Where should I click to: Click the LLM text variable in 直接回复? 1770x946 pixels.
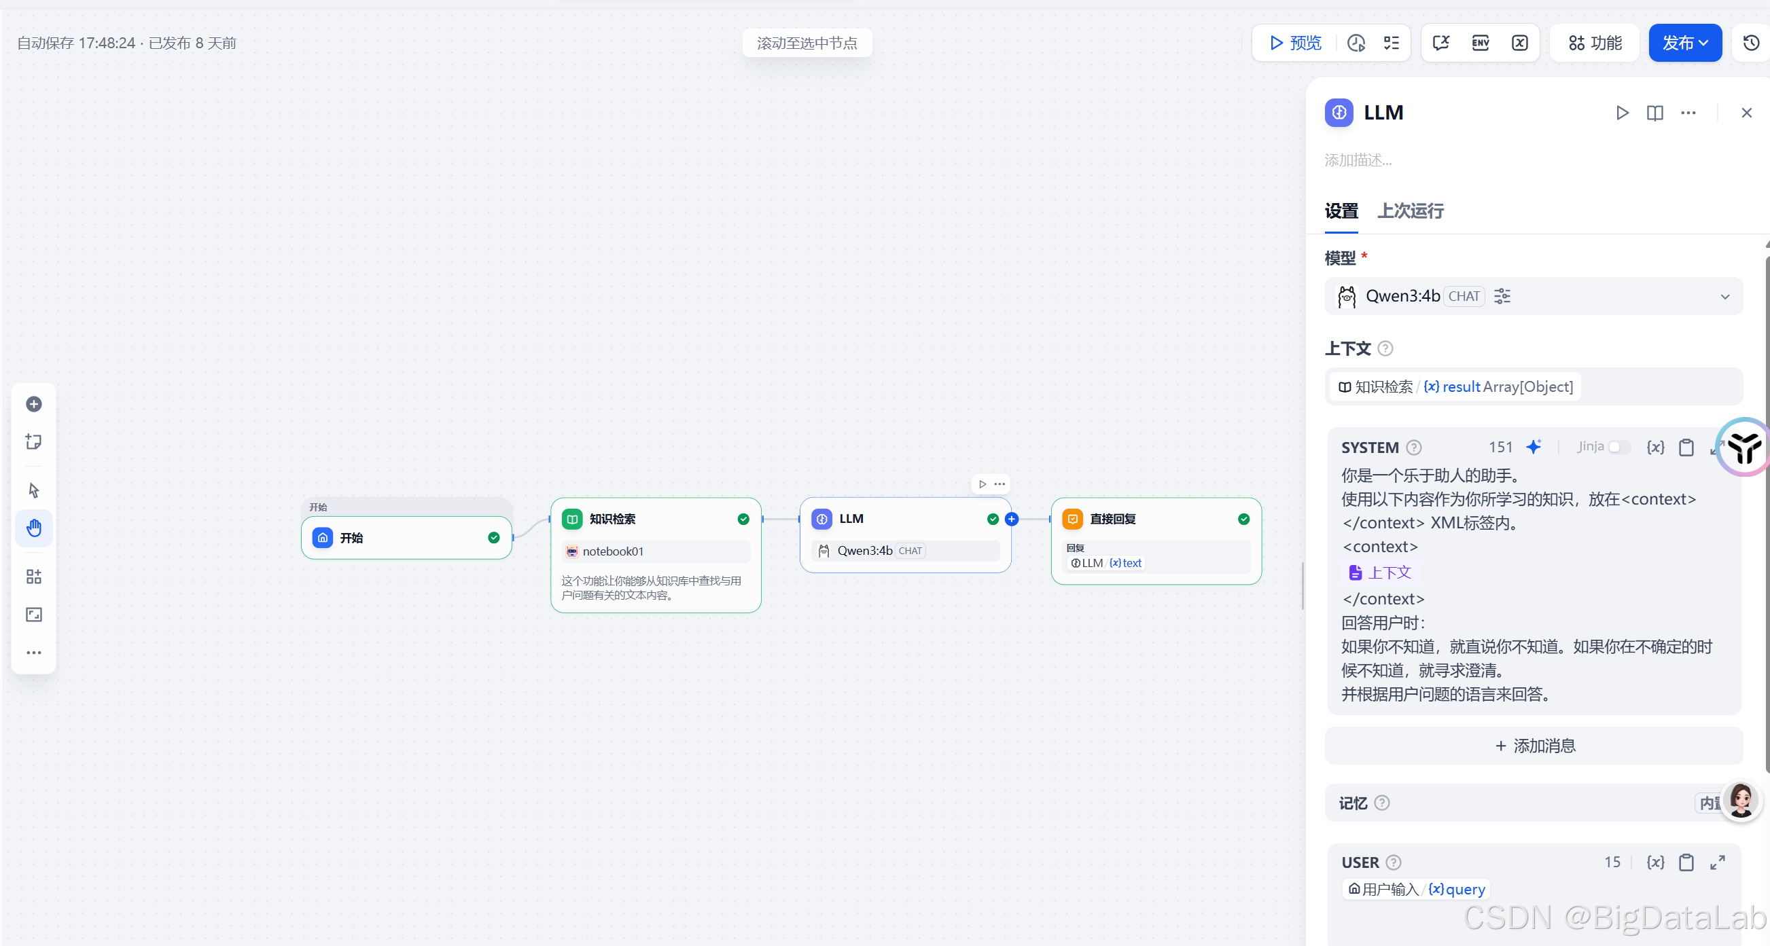coord(1105,563)
